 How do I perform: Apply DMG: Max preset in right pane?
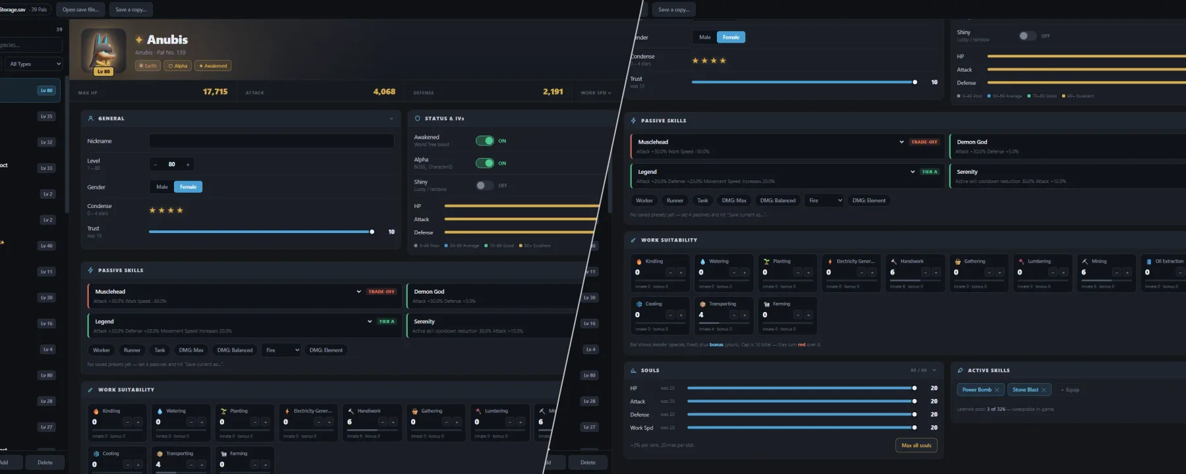point(734,201)
